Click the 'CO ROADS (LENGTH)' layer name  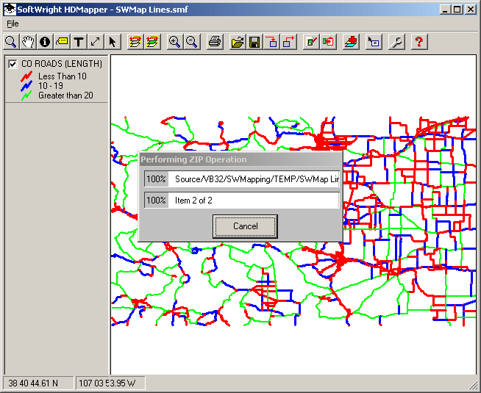[62, 64]
